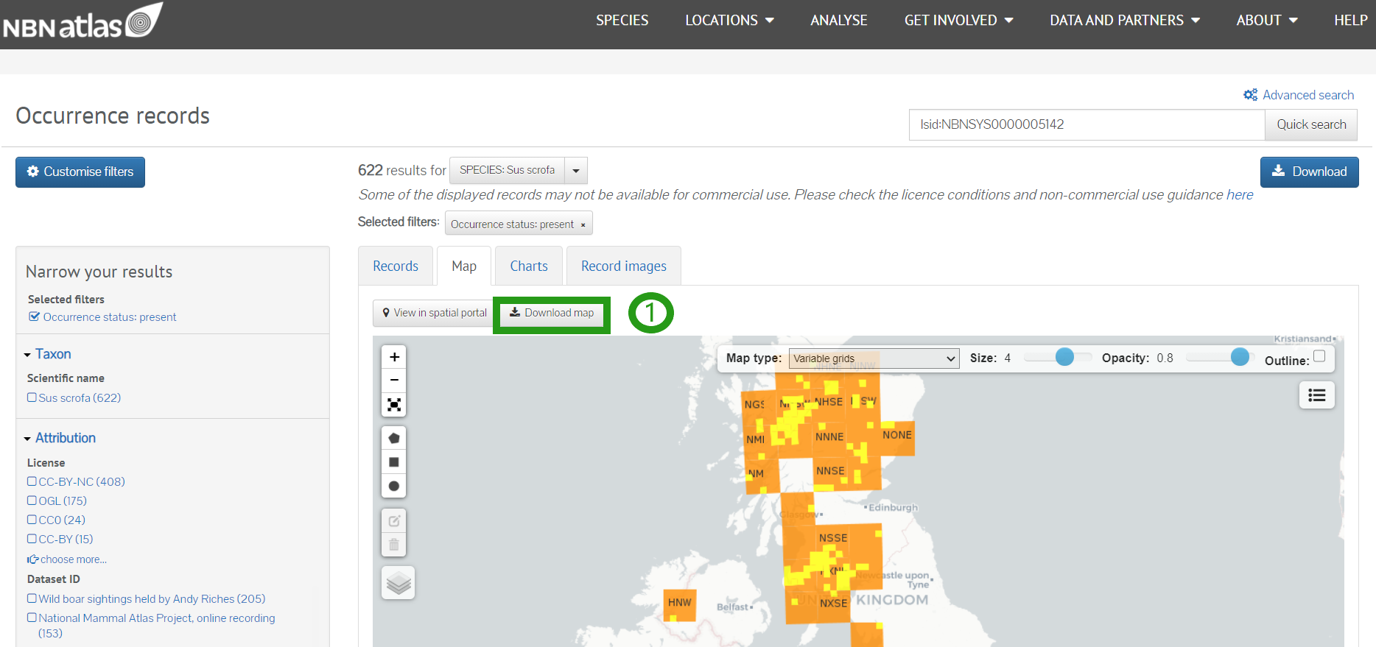The height and width of the screenshot is (647, 1376).
Task: Click the Download map button
Action: pos(552,314)
